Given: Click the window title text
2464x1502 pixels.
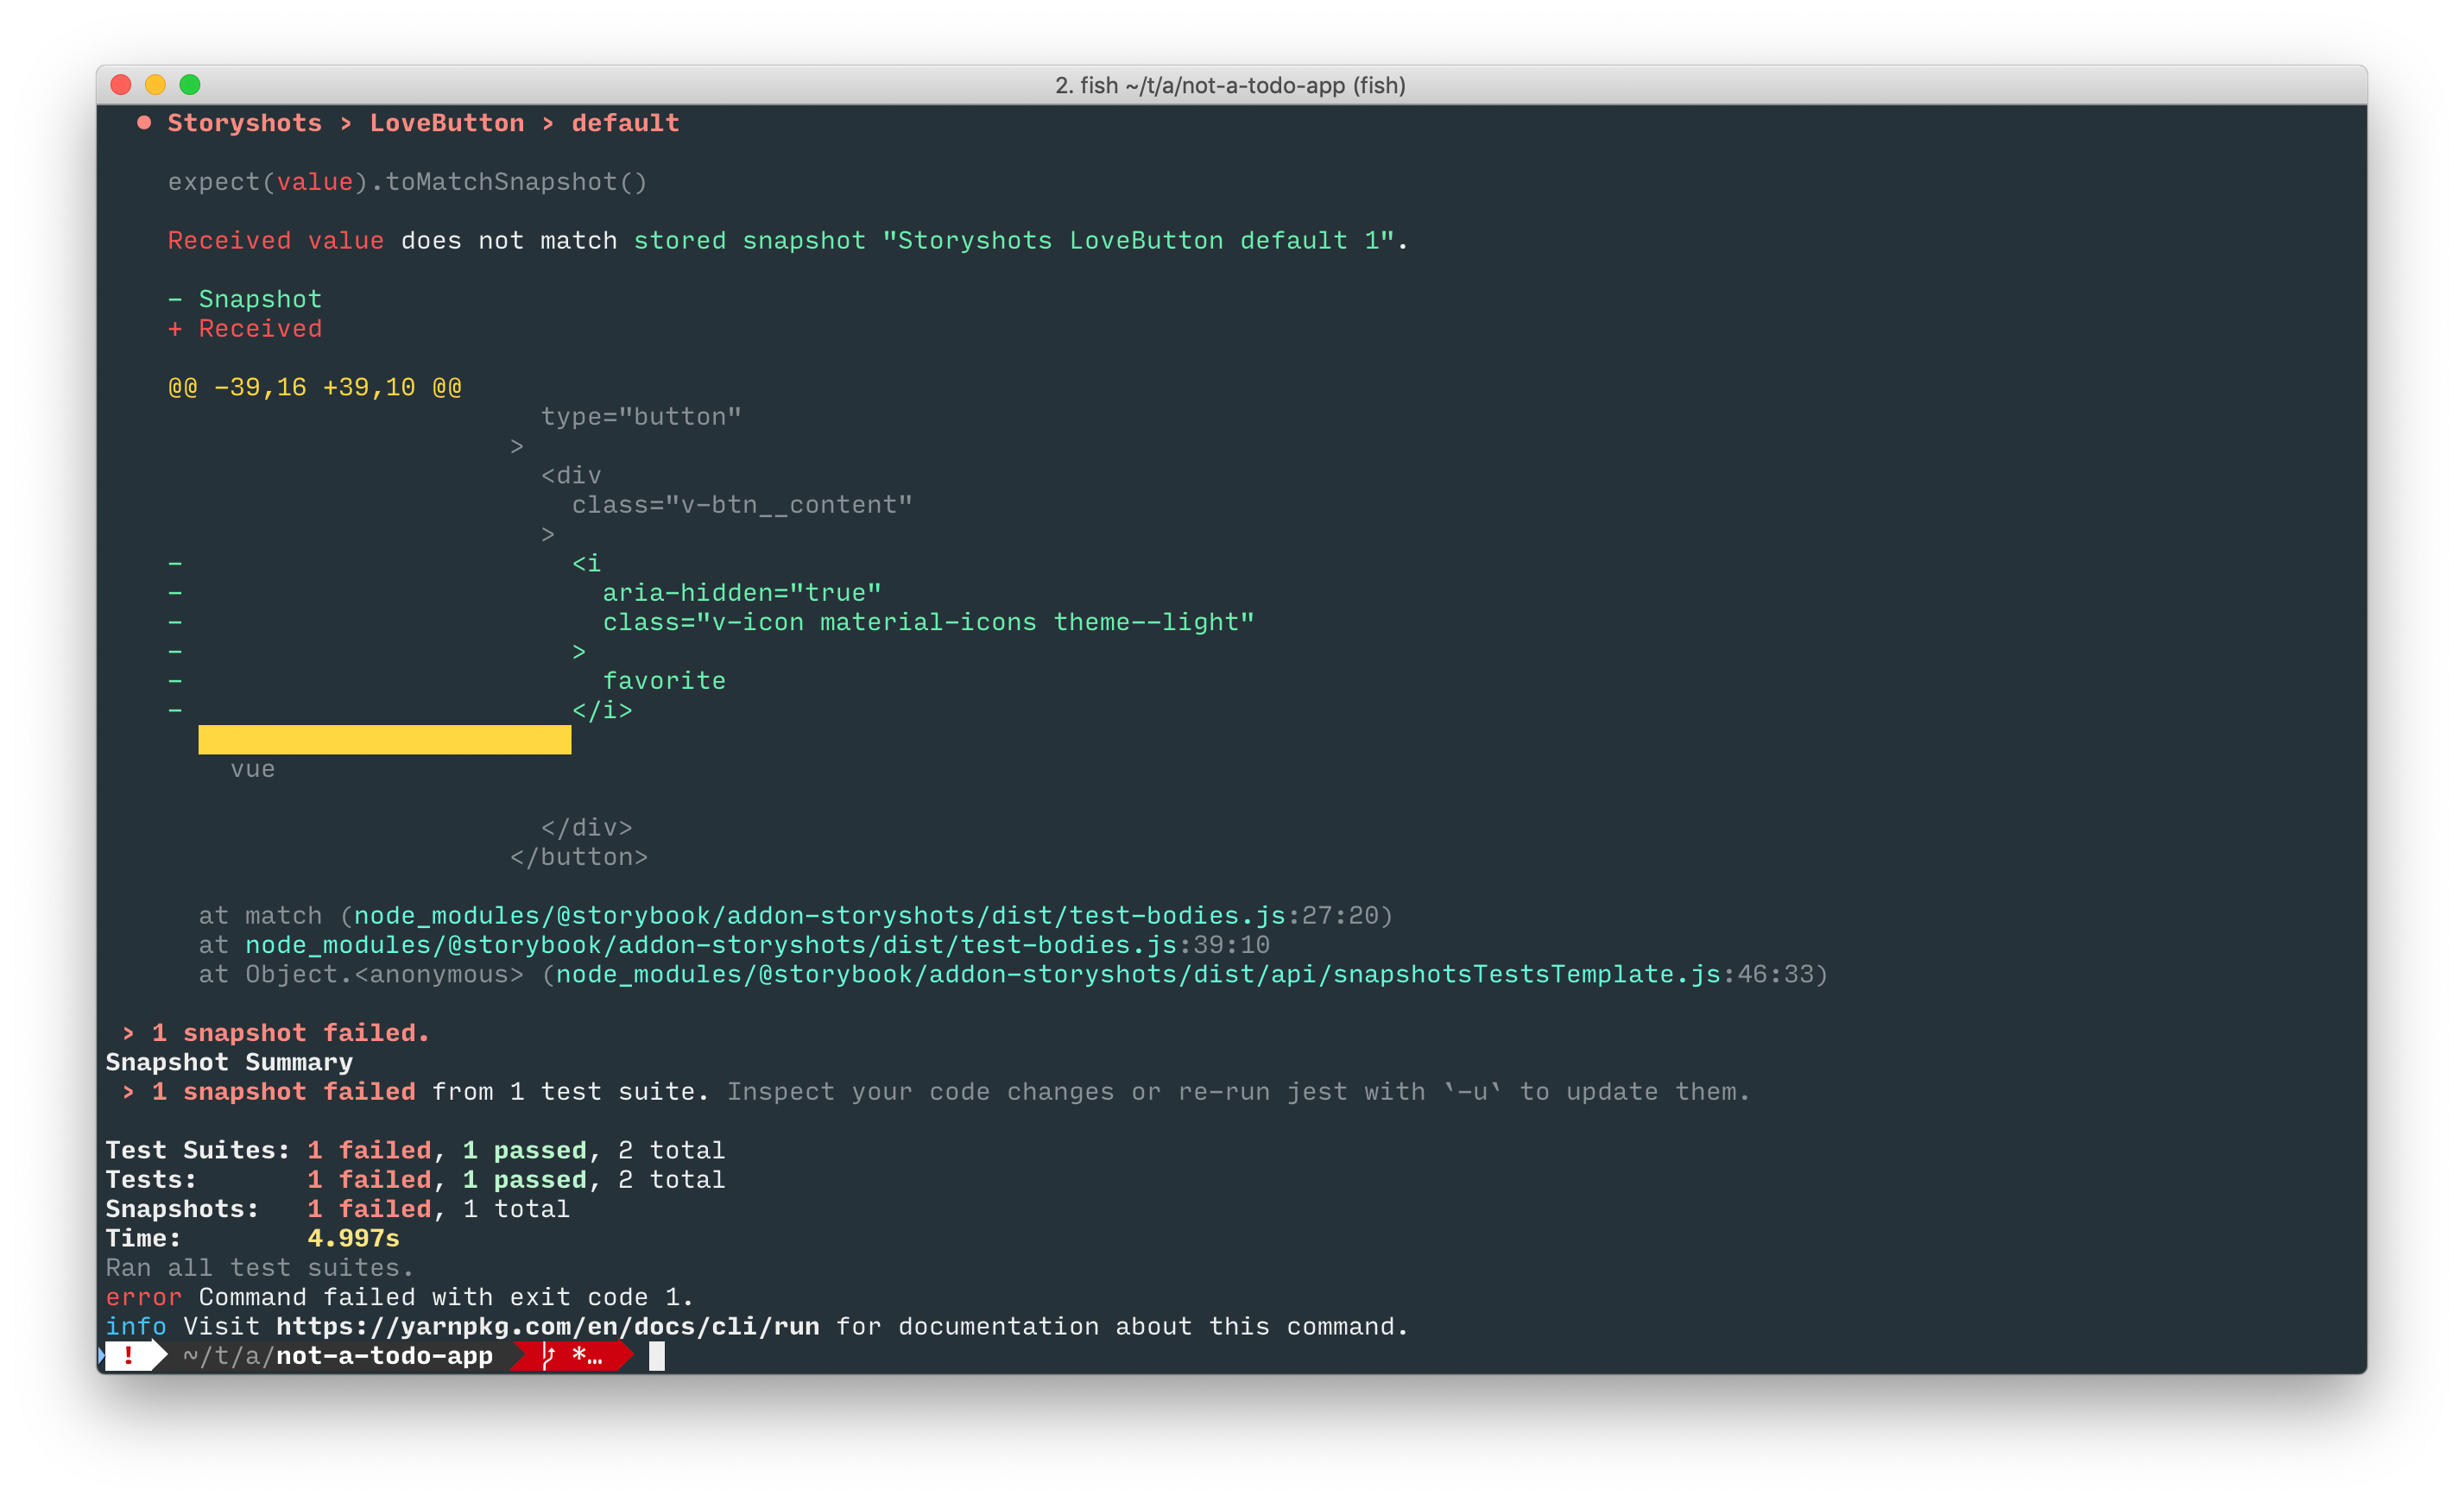Looking at the screenshot, I should coord(1230,86).
